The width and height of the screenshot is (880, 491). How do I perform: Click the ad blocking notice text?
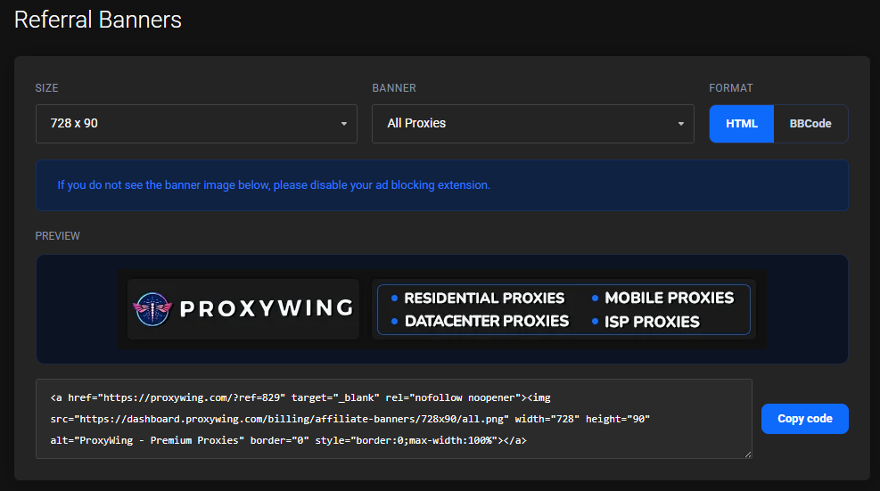coord(274,185)
